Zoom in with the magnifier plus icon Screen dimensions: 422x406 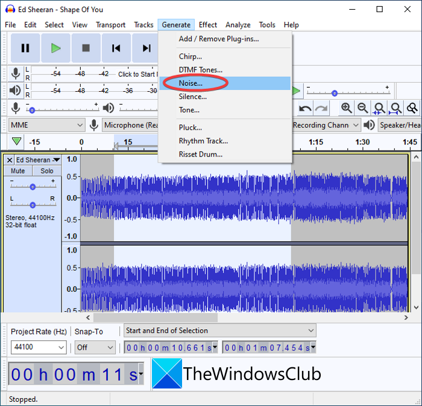(346, 108)
